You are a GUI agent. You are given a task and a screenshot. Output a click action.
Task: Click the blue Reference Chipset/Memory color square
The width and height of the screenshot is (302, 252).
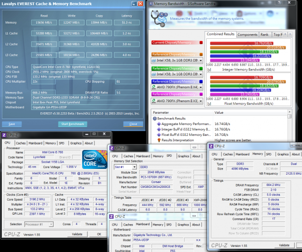201,82
